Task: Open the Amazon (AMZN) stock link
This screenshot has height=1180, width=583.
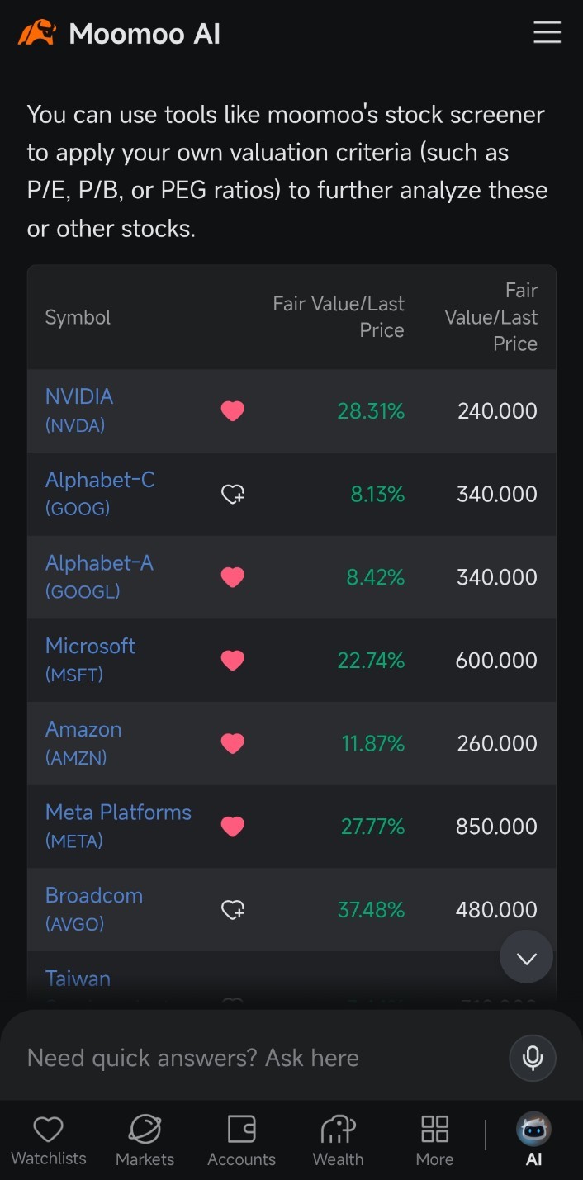Action: coord(83,743)
